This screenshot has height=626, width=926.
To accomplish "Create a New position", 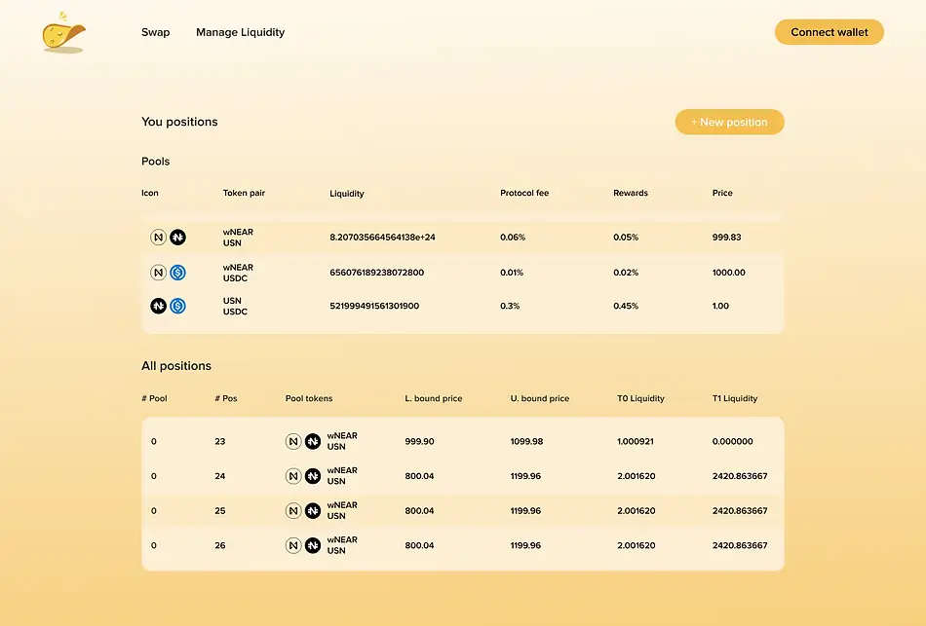I will pyautogui.click(x=729, y=123).
